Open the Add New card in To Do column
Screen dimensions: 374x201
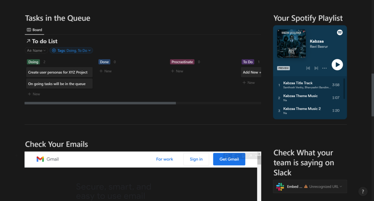pos(251,72)
